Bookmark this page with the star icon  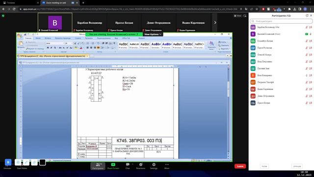257,9
